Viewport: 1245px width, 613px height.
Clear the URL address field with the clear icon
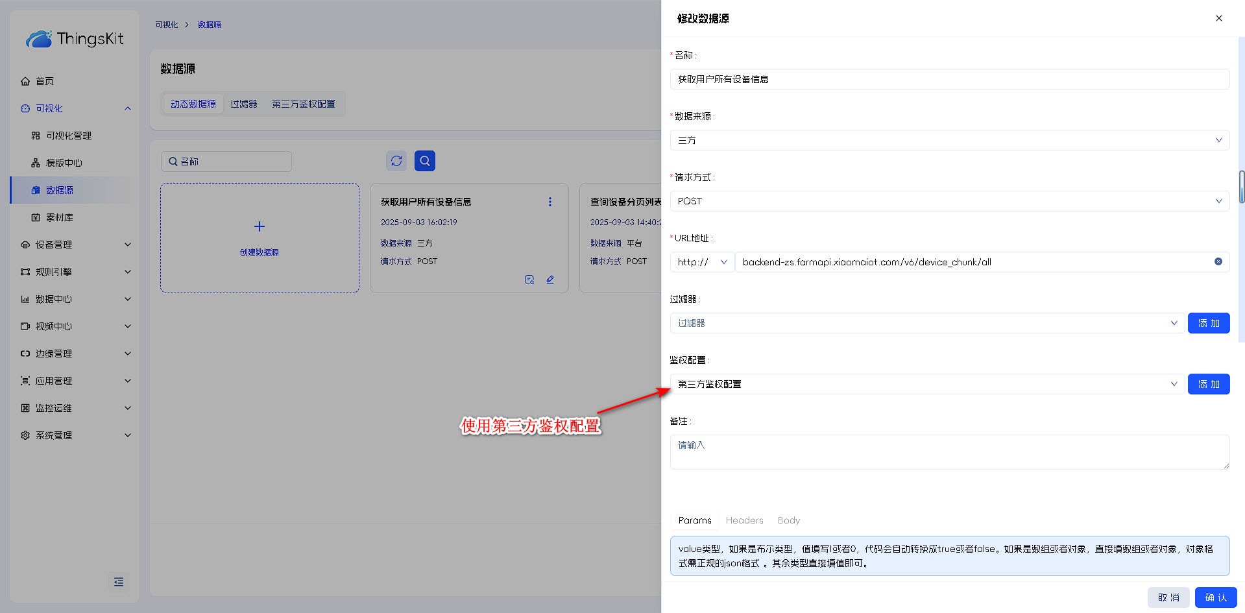tap(1218, 261)
